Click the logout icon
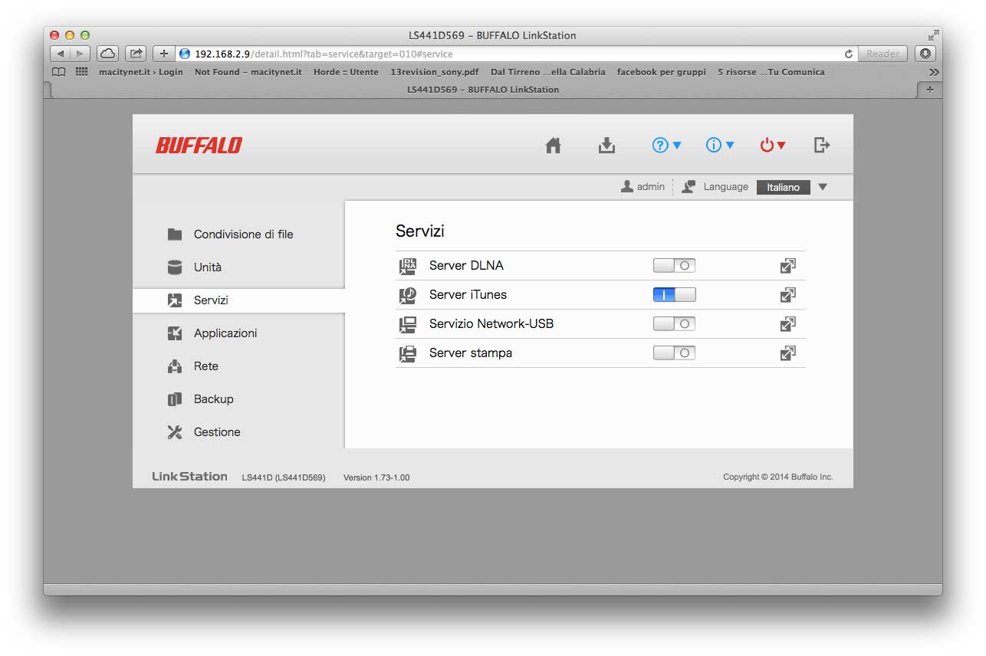Viewport: 986px width, 656px height. (x=822, y=145)
